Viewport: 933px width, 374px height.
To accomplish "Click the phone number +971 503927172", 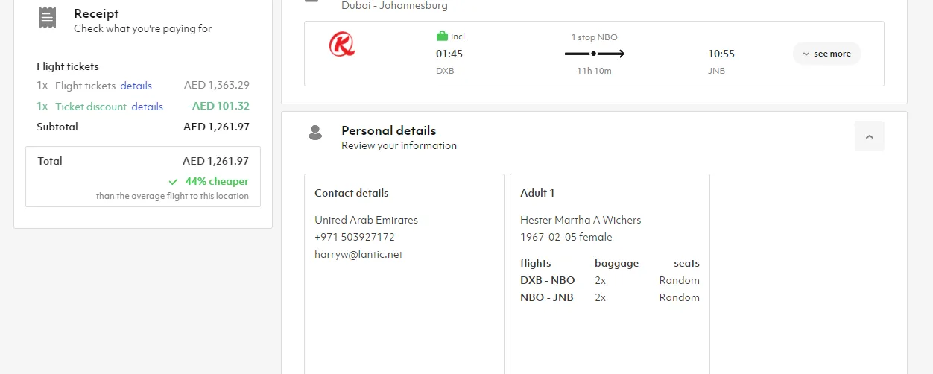I will coord(355,237).
